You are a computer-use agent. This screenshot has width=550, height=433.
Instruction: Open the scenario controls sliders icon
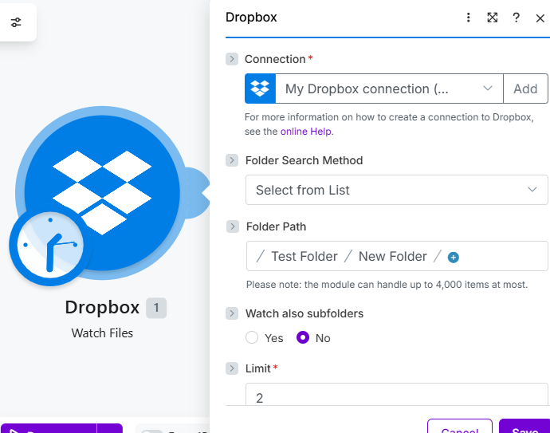[16, 22]
